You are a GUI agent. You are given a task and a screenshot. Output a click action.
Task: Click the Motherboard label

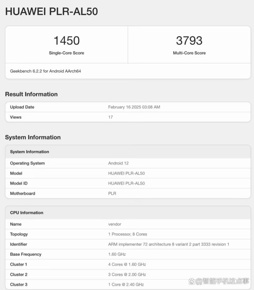point(22,194)
